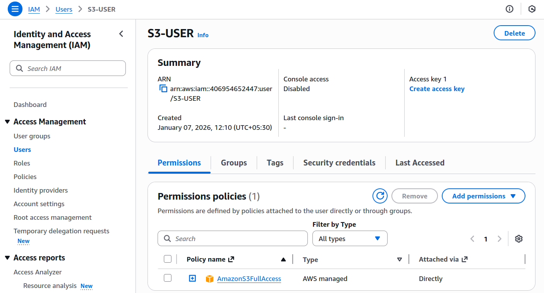Screen dimensions: 544x293
Task: Open Dashboard in the sidebar
Action: (x=30, y=105)
